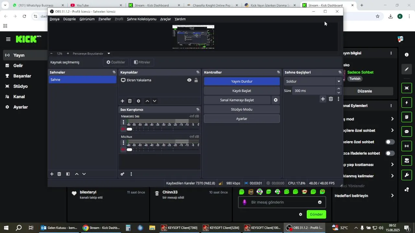Undock the Kaynaklar panel
This screenshot has height=233, width=415.
click(x=198, y=72)
